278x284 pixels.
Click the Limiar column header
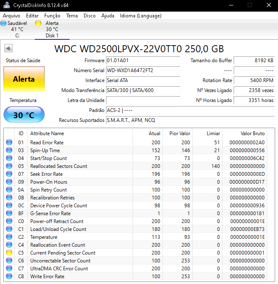208,134
